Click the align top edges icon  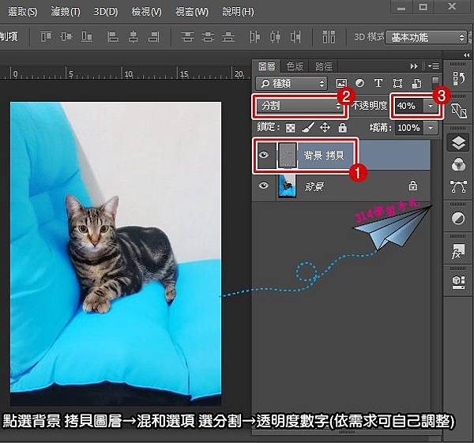[x=46, y=37]
